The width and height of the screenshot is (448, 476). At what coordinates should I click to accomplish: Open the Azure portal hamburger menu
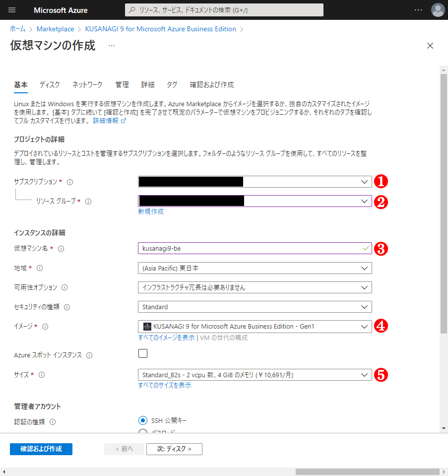[12, 10]
